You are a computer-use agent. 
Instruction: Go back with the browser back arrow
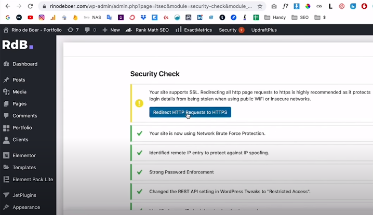coord(7,6)
